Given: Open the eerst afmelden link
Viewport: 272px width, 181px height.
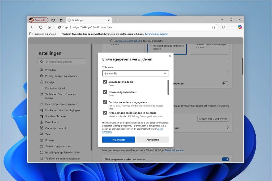Looking at the screenshot, I should pos(133,130).
